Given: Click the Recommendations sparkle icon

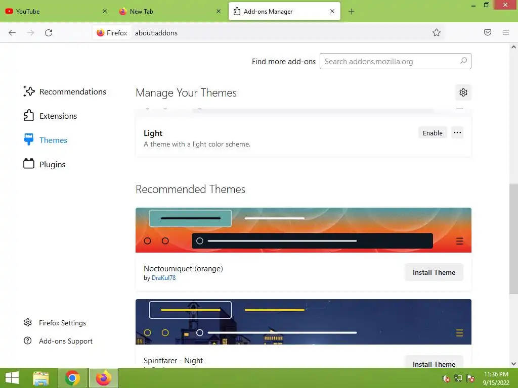Looking at the screenshot, I should (x=29, y=91).
